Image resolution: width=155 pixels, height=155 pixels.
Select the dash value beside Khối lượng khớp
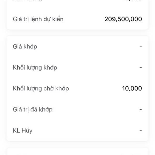[141, 68]
